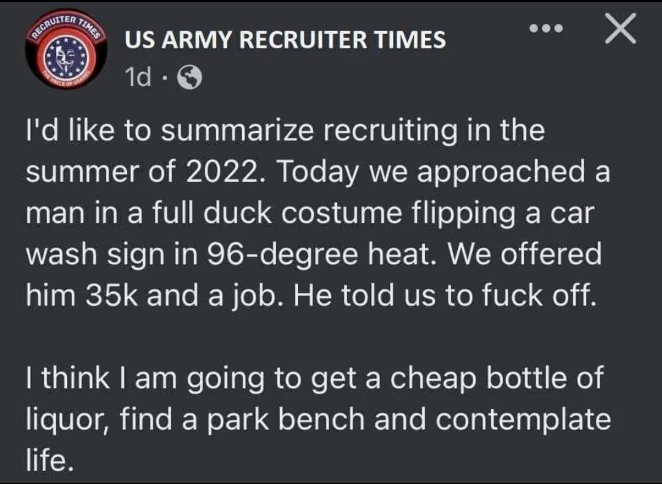Open the Recruiter Times profile picture
The width and height of the screenshot is (662, 484).
click(66, 50)
